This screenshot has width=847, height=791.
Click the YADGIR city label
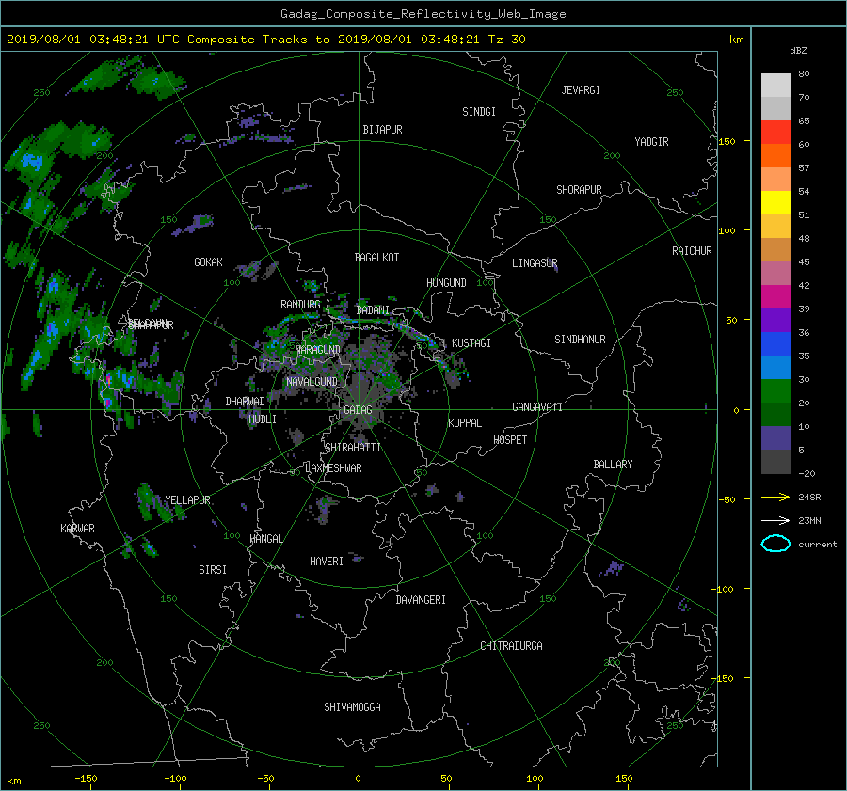click(x=651, y=142)
